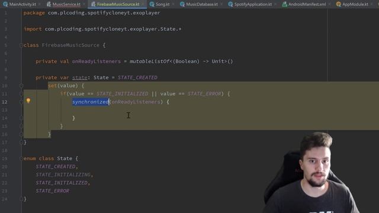This screenshot has width=379, height=213.
Task: Click the FirebaseMusicSource.kt file icon
Action: click(93, 4)
